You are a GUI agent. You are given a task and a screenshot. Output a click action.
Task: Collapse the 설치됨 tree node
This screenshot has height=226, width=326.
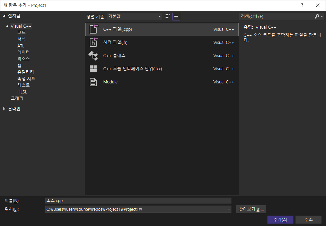[4, 16]
